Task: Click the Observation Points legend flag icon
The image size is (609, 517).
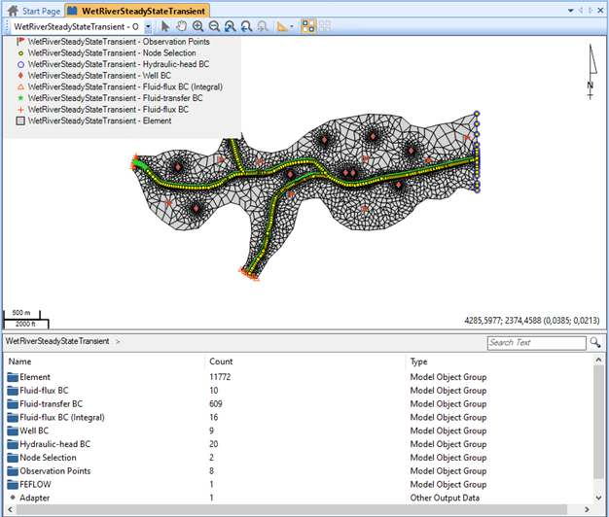Action: [20, 42]
